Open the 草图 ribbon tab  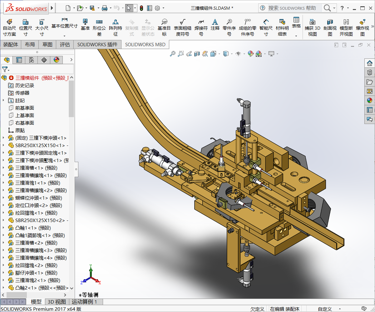click(x=47, y=45)
